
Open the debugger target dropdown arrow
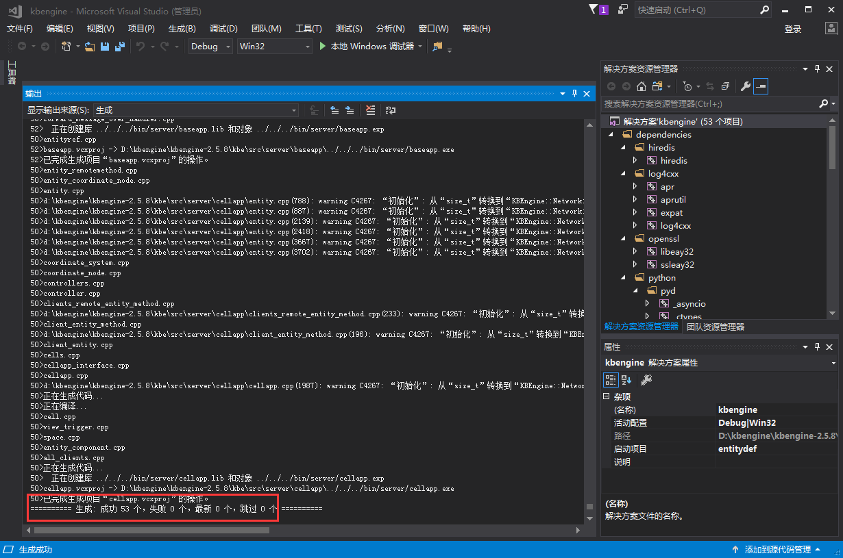[419, 47]
